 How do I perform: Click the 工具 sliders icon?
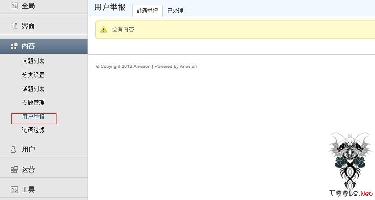coord(14,189)
